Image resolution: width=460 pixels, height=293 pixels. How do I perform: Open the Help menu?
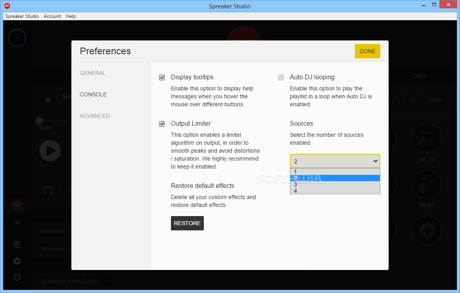tap(71, 16)
